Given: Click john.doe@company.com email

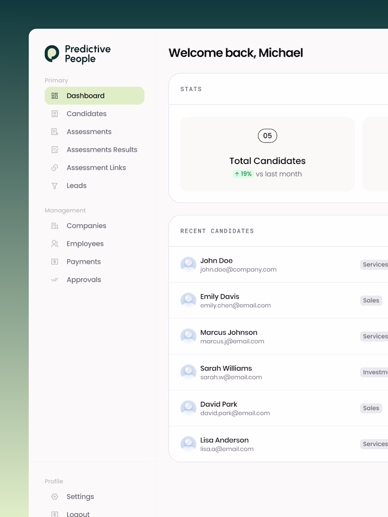Looking at the screenshot, I should 238,270.
